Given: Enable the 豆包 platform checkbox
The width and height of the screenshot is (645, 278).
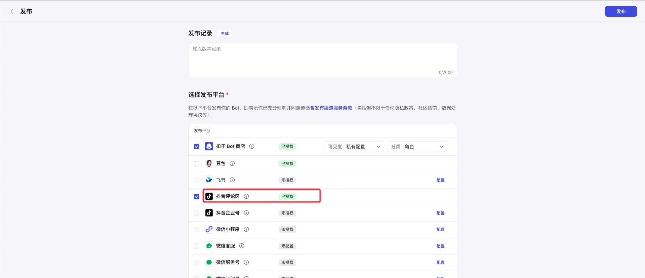Looking at the screenshot, I should pyautogui.click(x=197, y=164).
